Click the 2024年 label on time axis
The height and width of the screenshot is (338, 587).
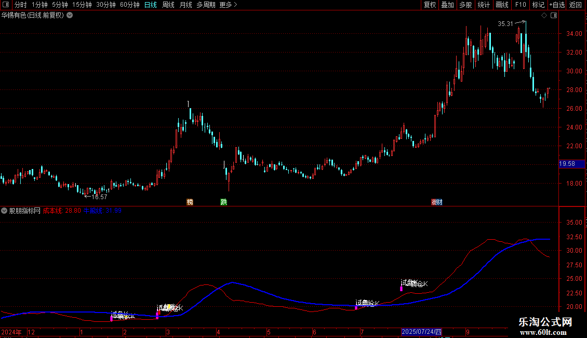click(x=11, y=332)
